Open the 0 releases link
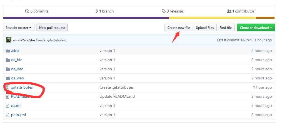Image resolution: width=282 pixels, height=123 pixels. tap(173, 11)
